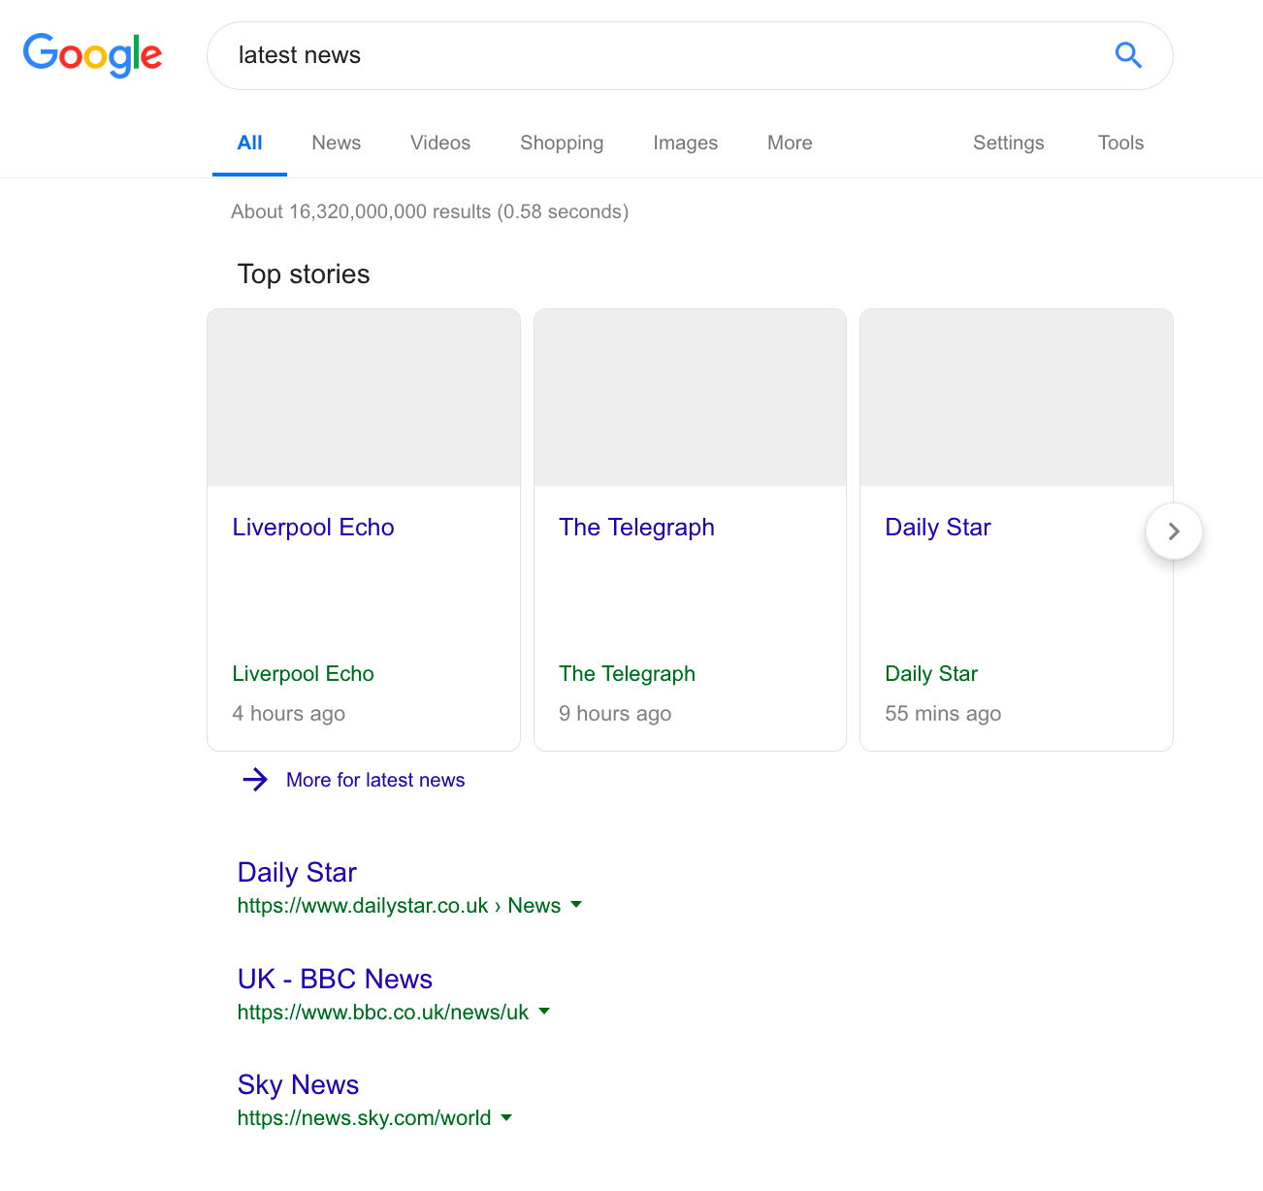This screenshot has height=1191, width=1263.
Task: Click the https://news.sky.com/world URL
Action: pos(364,1117)
